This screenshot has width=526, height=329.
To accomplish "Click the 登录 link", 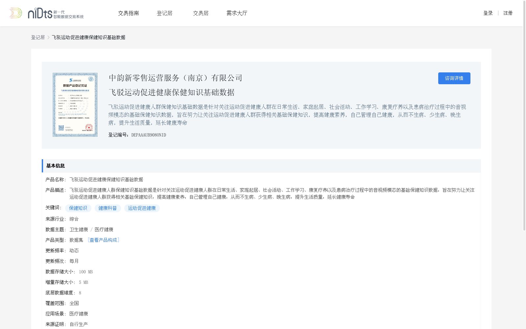I will pyautogui.click(x=488, y=13).
